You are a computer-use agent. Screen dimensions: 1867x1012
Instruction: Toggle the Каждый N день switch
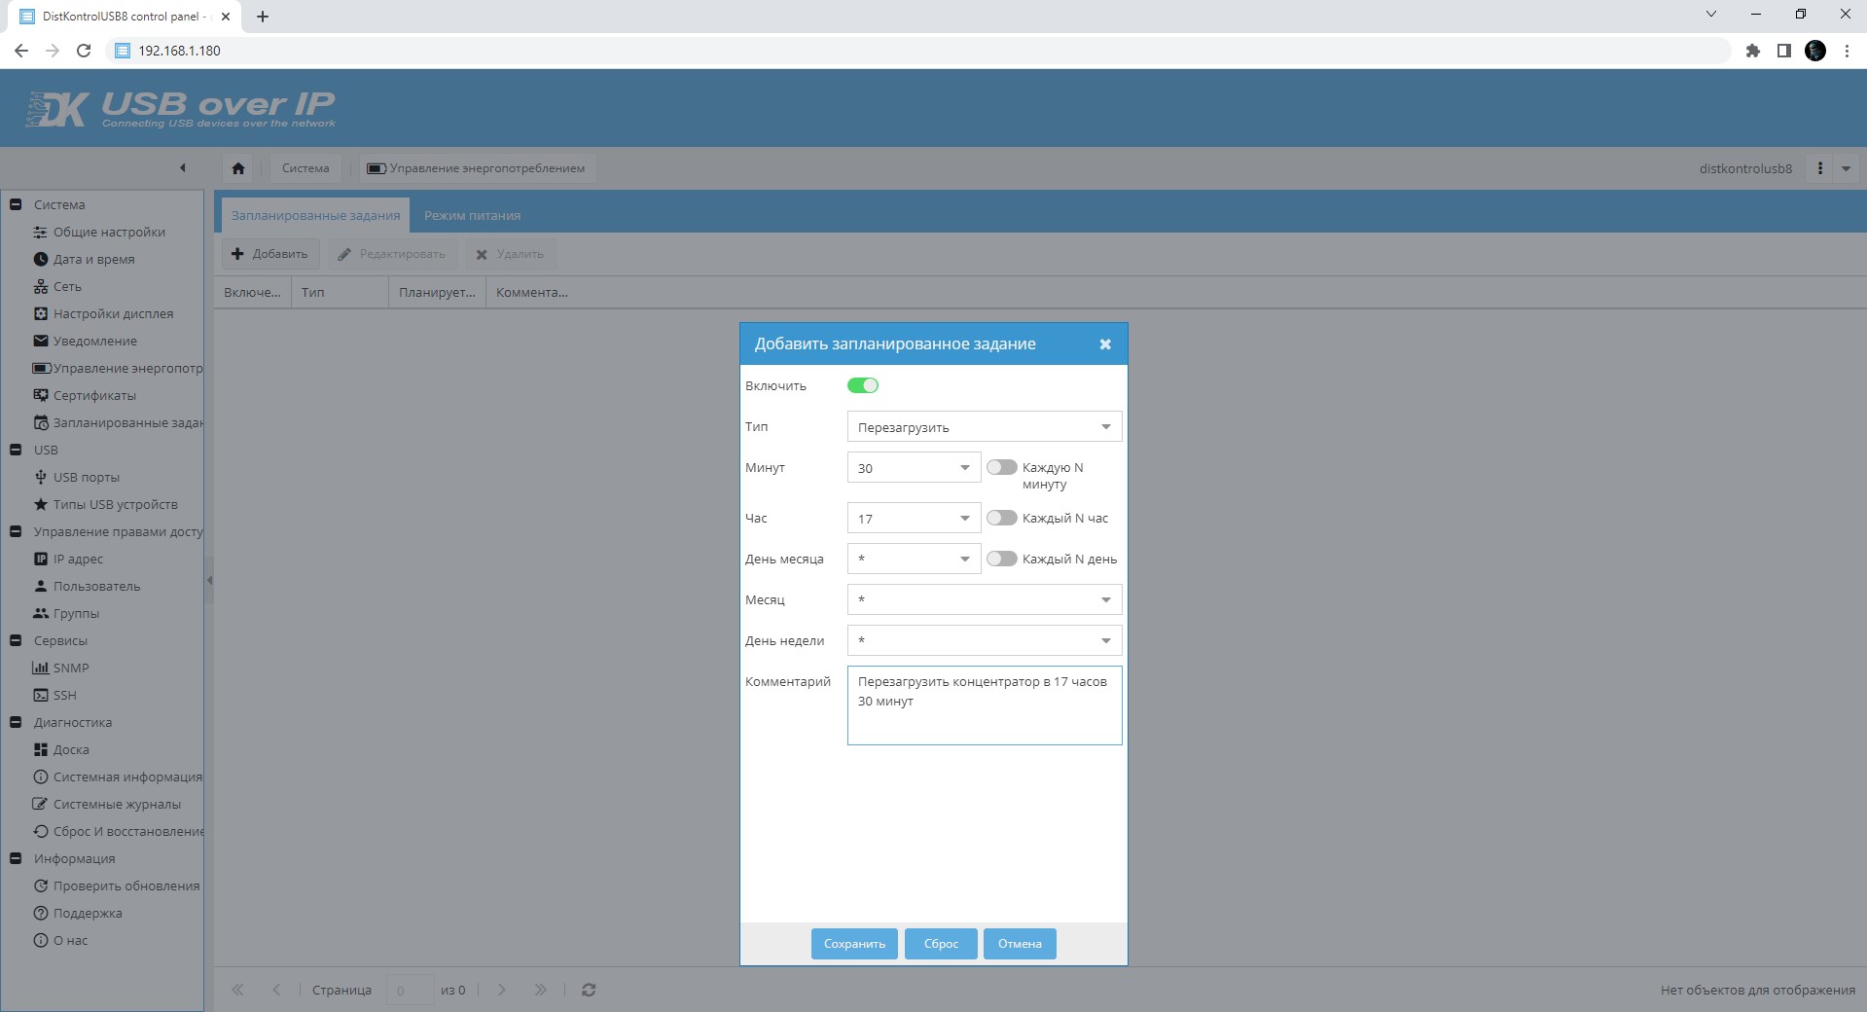click(x=1001, y=559)
